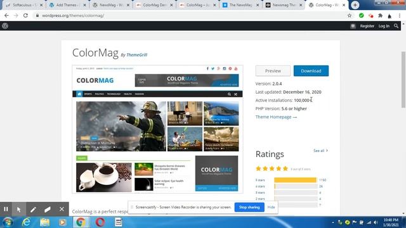Screen dimensions: 406x228
Task: Open the Extensions puzzle piece icon
Action: (380, 15)
